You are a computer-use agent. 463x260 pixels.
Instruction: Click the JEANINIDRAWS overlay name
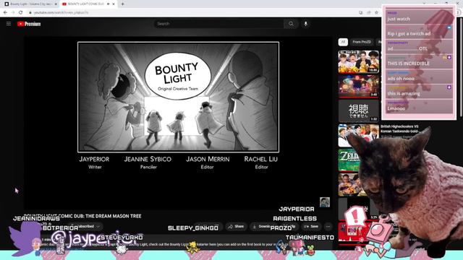coord(36,218)
